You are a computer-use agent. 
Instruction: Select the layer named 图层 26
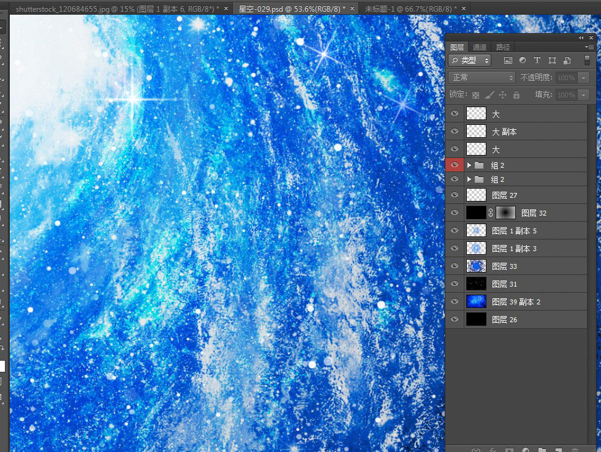tap(504, 320)
